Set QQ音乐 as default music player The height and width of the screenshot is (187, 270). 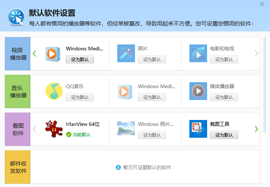pos(80,97)
